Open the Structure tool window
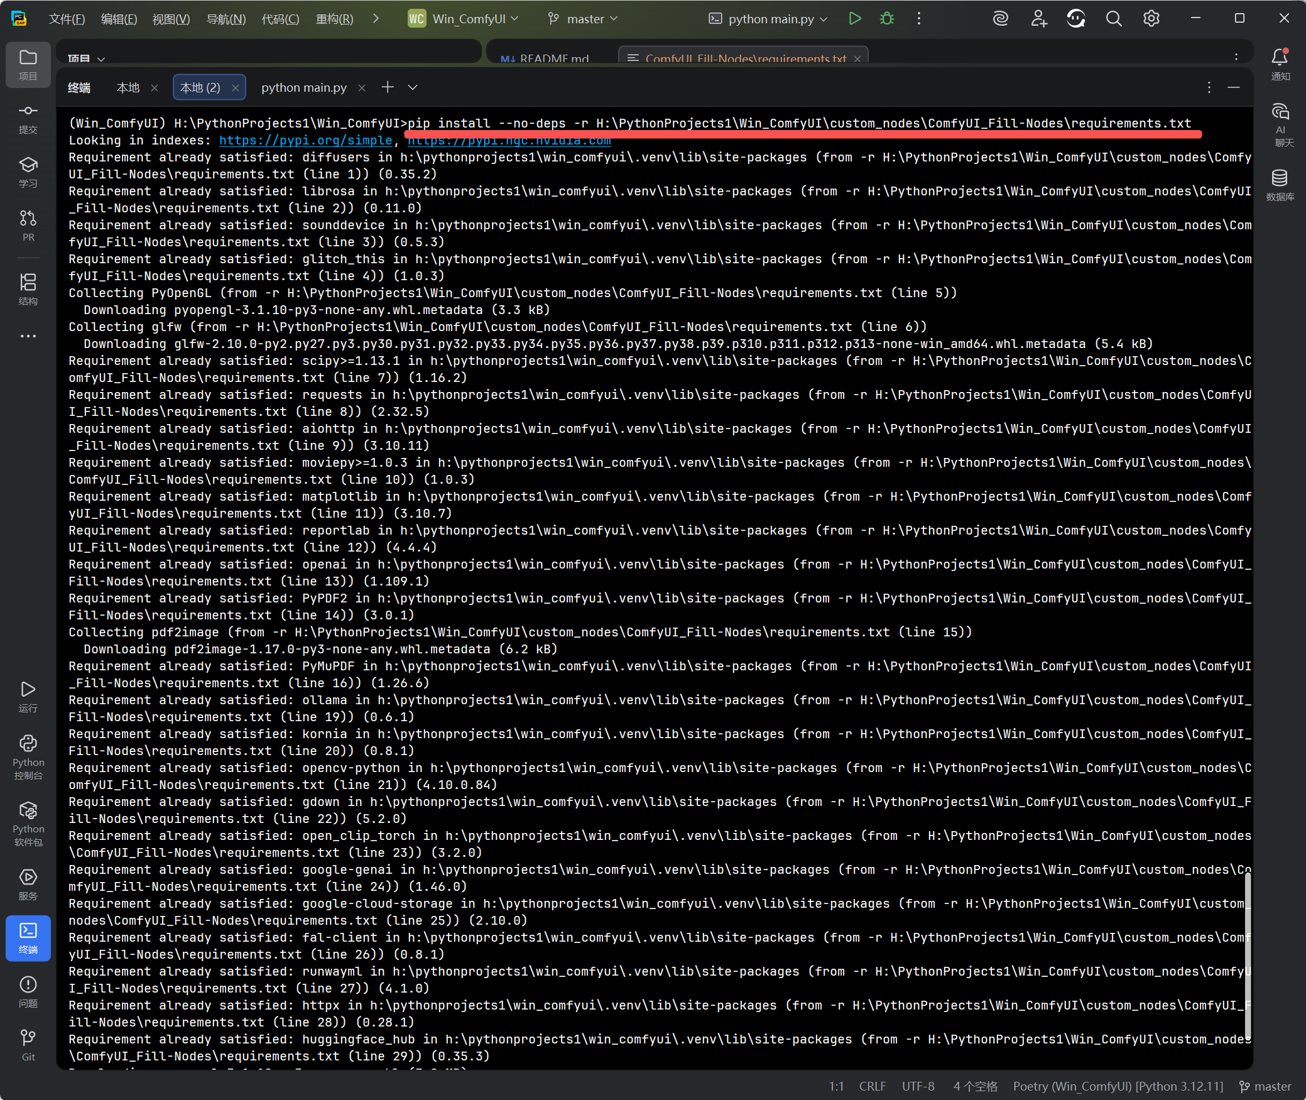The width and height of the screenshot is (1306, 1100). click(x=28, y=289)
